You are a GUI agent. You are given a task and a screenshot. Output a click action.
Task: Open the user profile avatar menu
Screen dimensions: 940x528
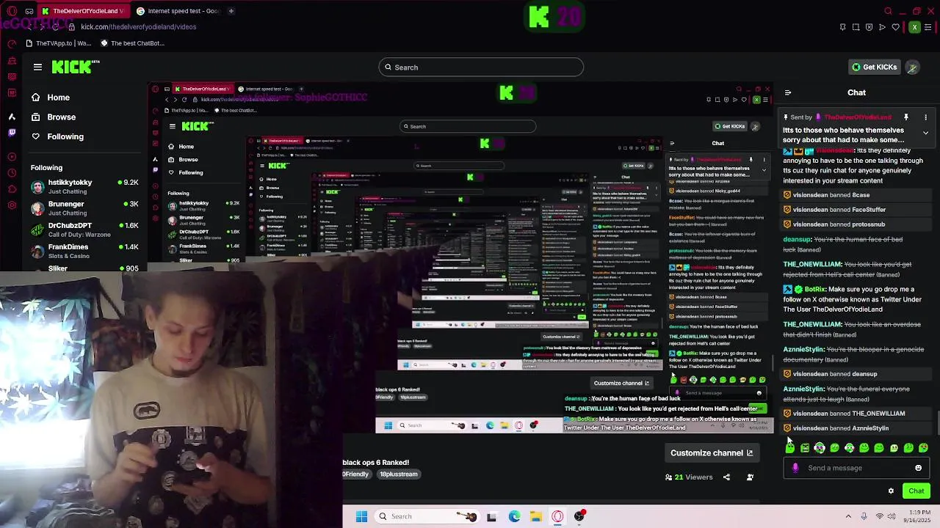click(x=912, y=67)
